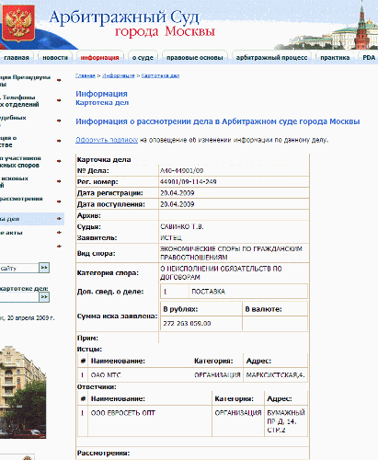Click the Картотека дел breadcrumb link
Screen dimensions: 378x460
(x=160, y=75)
